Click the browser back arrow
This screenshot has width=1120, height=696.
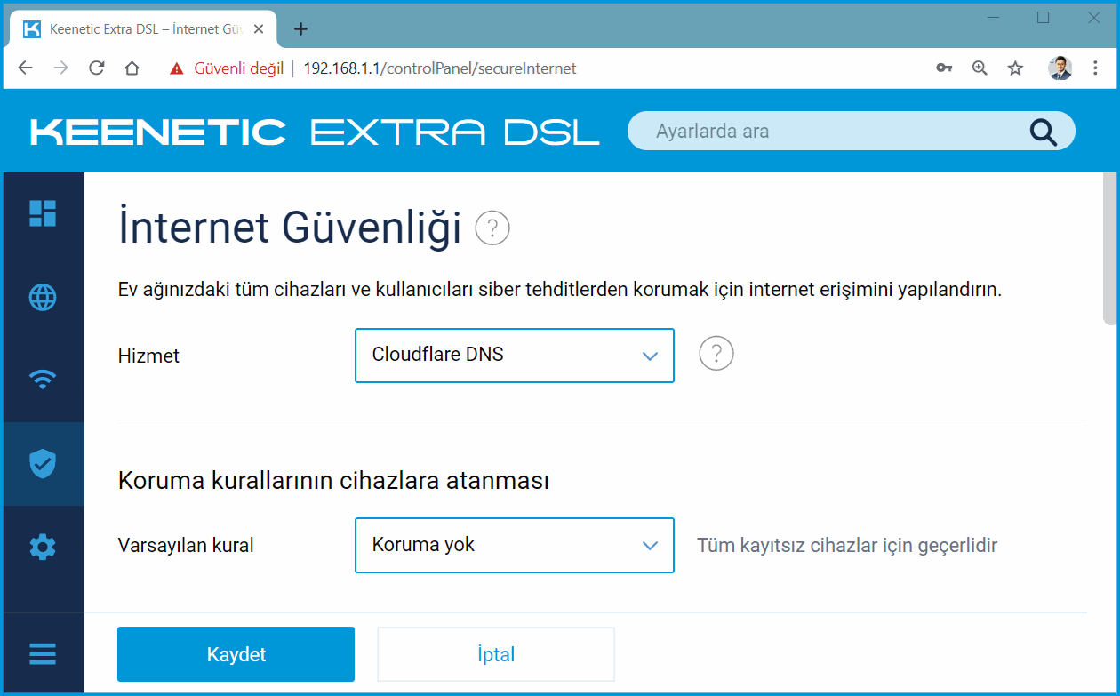coord(25,68)
